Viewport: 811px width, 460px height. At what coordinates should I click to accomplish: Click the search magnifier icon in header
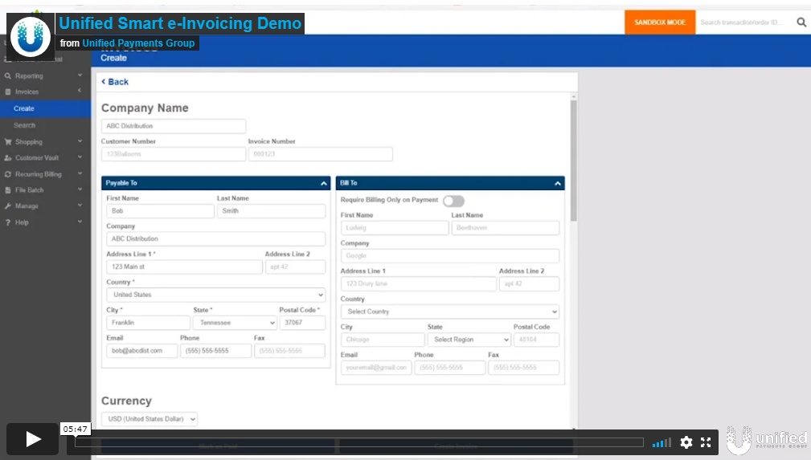pyautogui.click(x=801, y=22)
